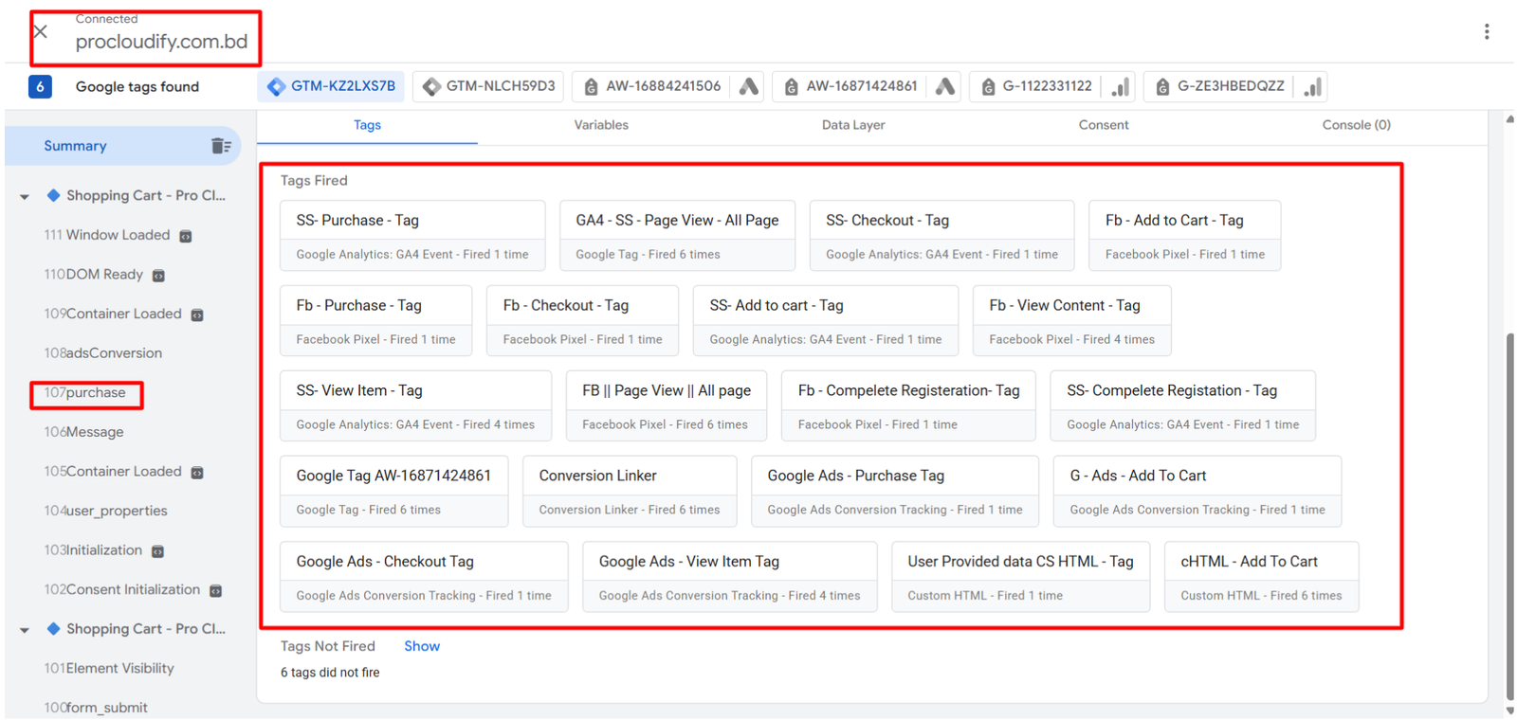Open the Data Layer tab
The image size is (1517, 720).
tap(852, 125)
